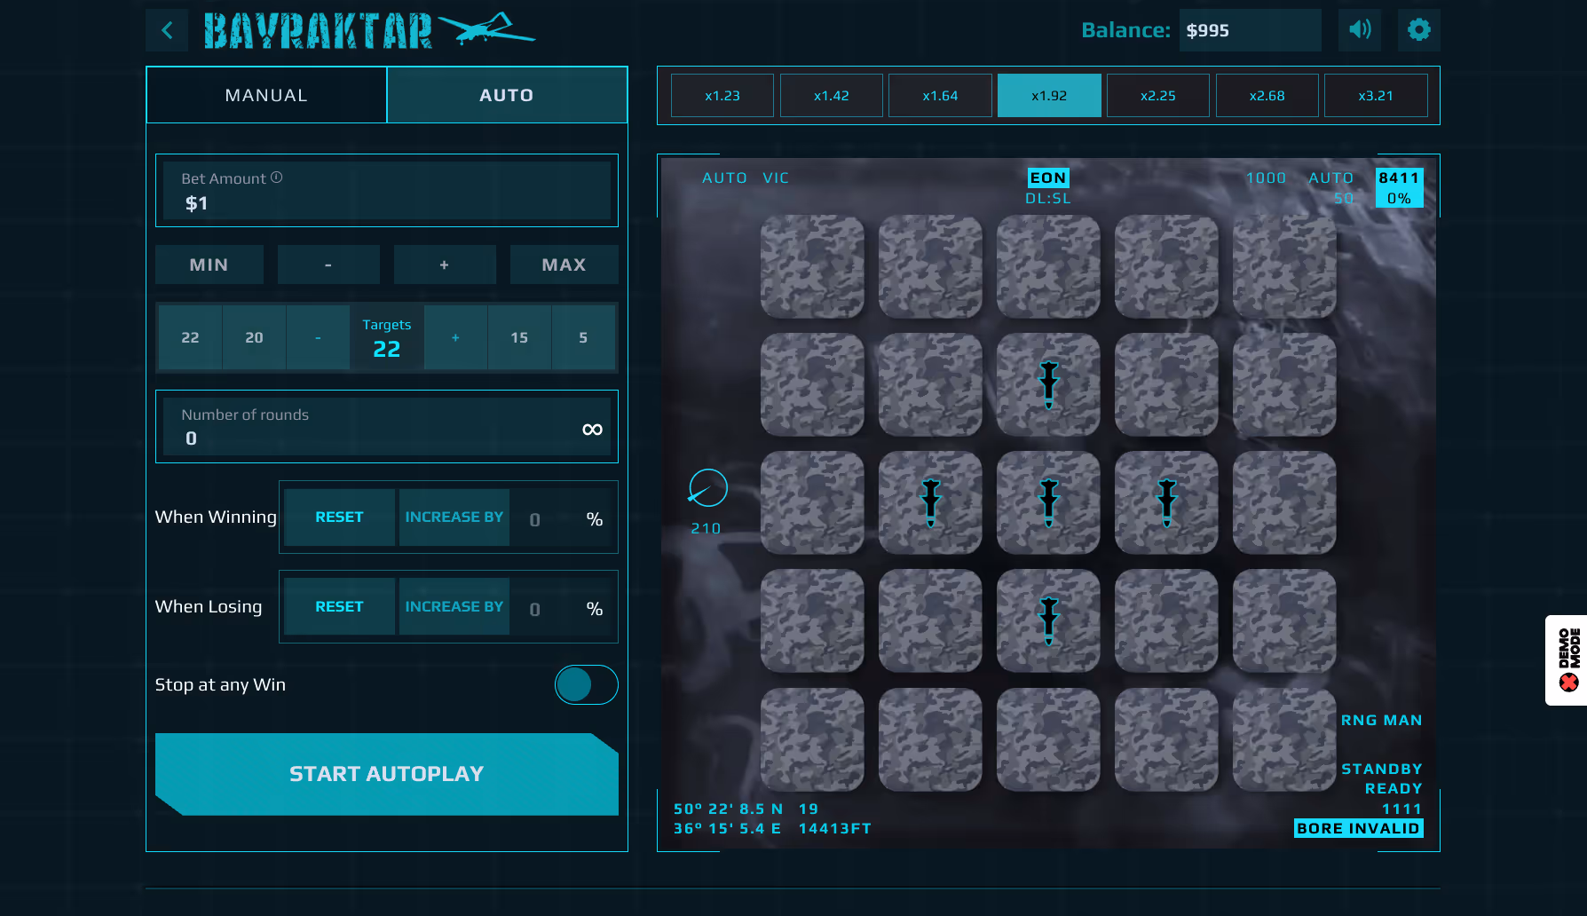This screenshot has width=1587, height=916.
Task: Click the Balance $995 display
Action: (1251, 30)
